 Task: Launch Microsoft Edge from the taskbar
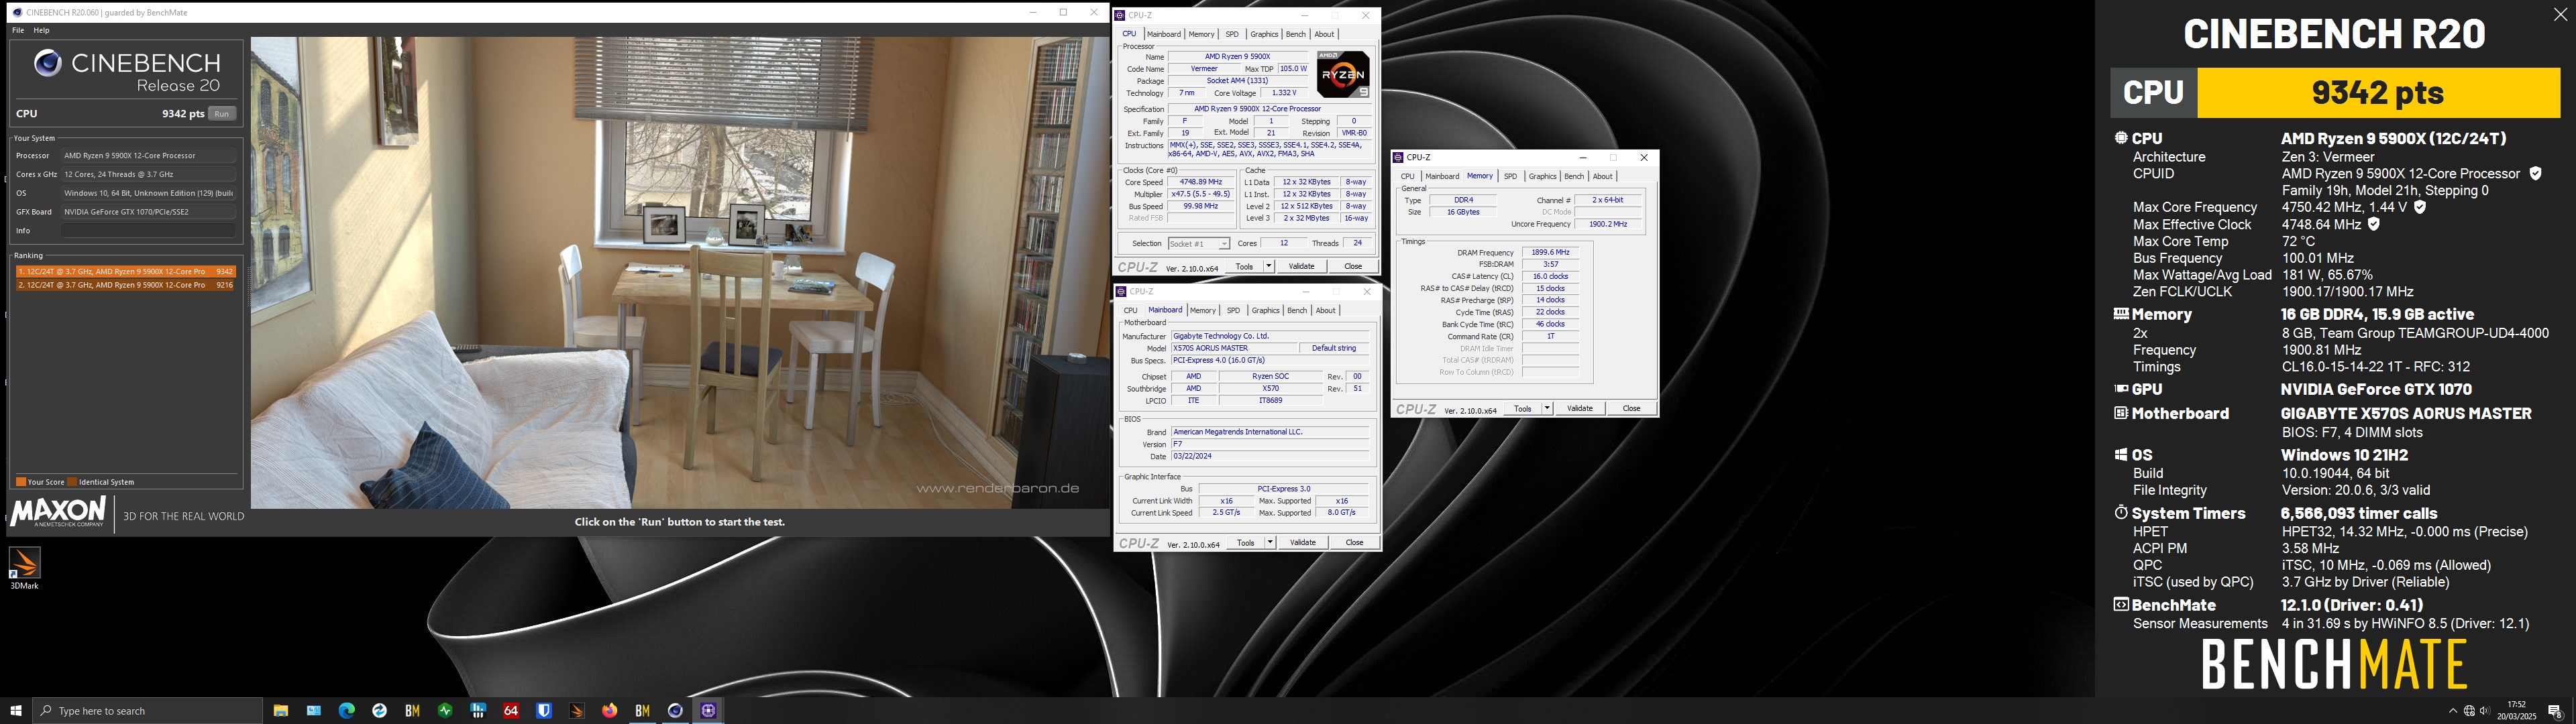click(347, 711)
